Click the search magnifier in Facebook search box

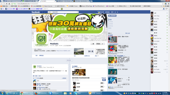pyautogui.click(x=78, y=12)
